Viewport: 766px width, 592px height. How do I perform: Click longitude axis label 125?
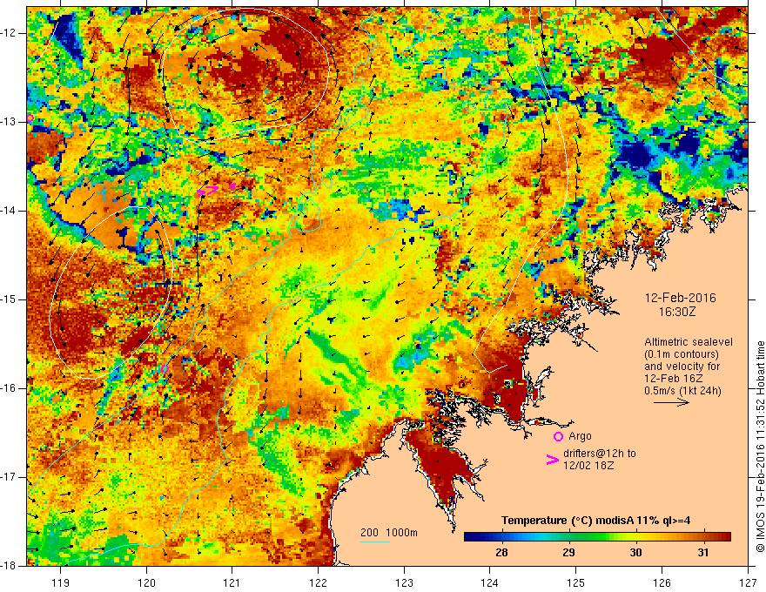pyautogui.click(x=576, y=582)
